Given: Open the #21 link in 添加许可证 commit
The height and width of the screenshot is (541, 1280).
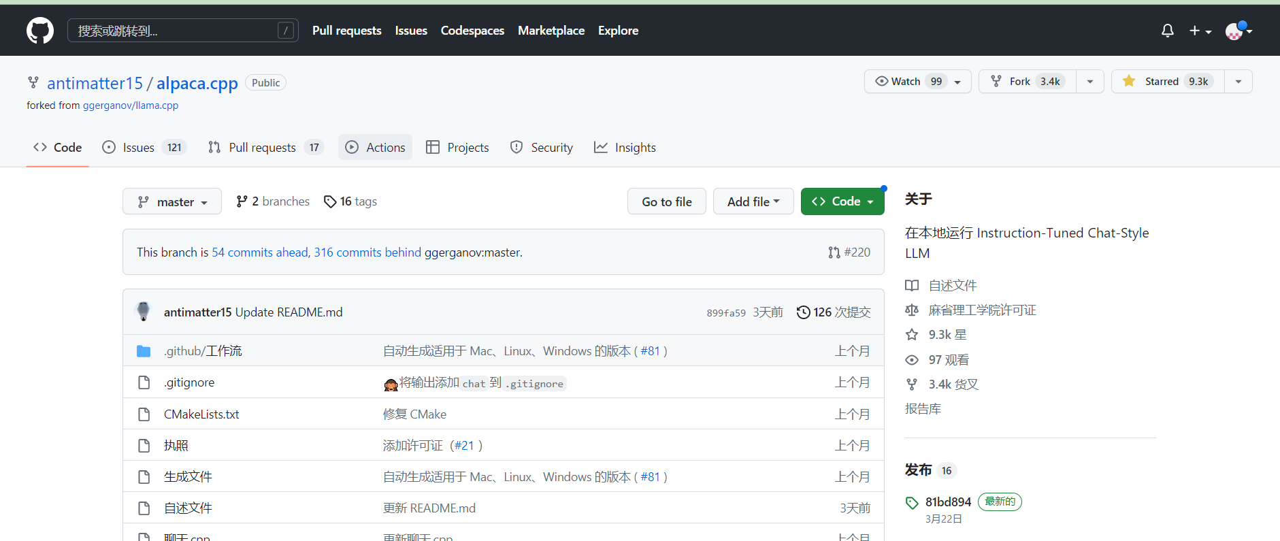Looking at the screenshot, I should (464, 446).
